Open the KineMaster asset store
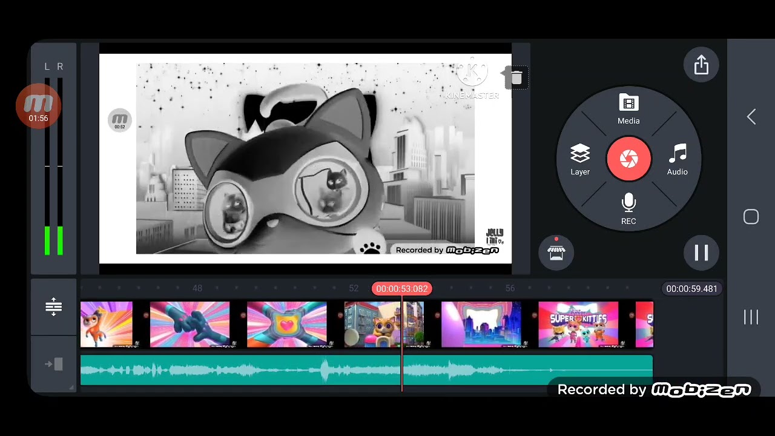The height and width of the screenshot is (436, 775). click(556, 253)
